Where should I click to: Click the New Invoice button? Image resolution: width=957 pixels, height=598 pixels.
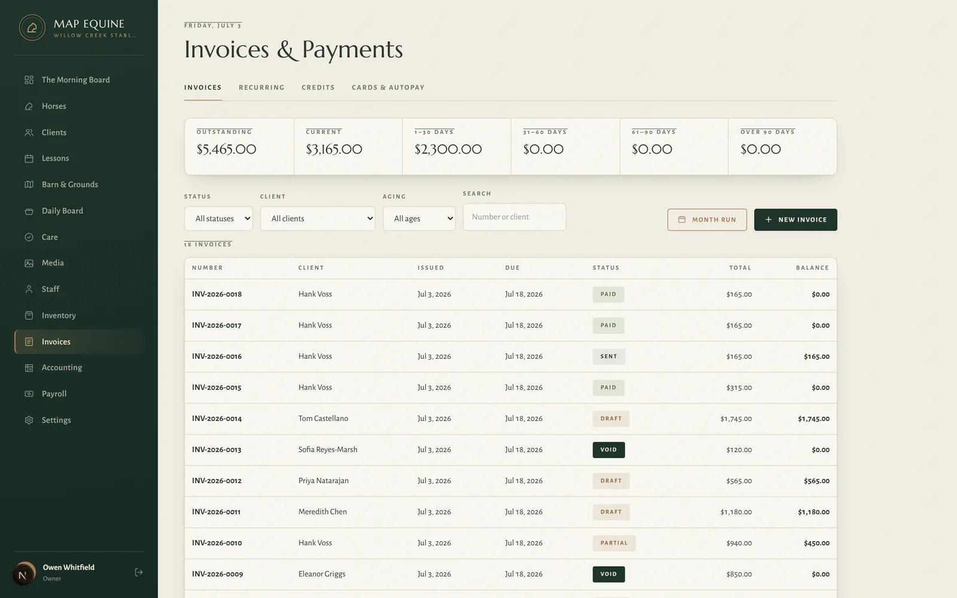click(x=796, y=219)
